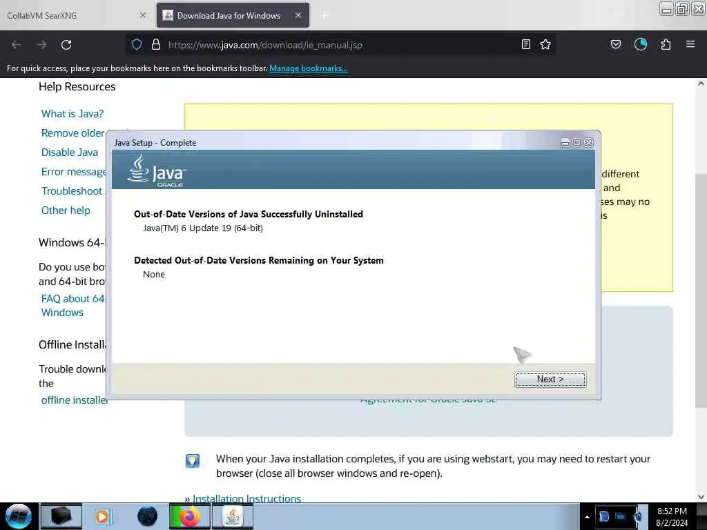Open the Pocket save icon
707x530 pixels.
[615, 44]
